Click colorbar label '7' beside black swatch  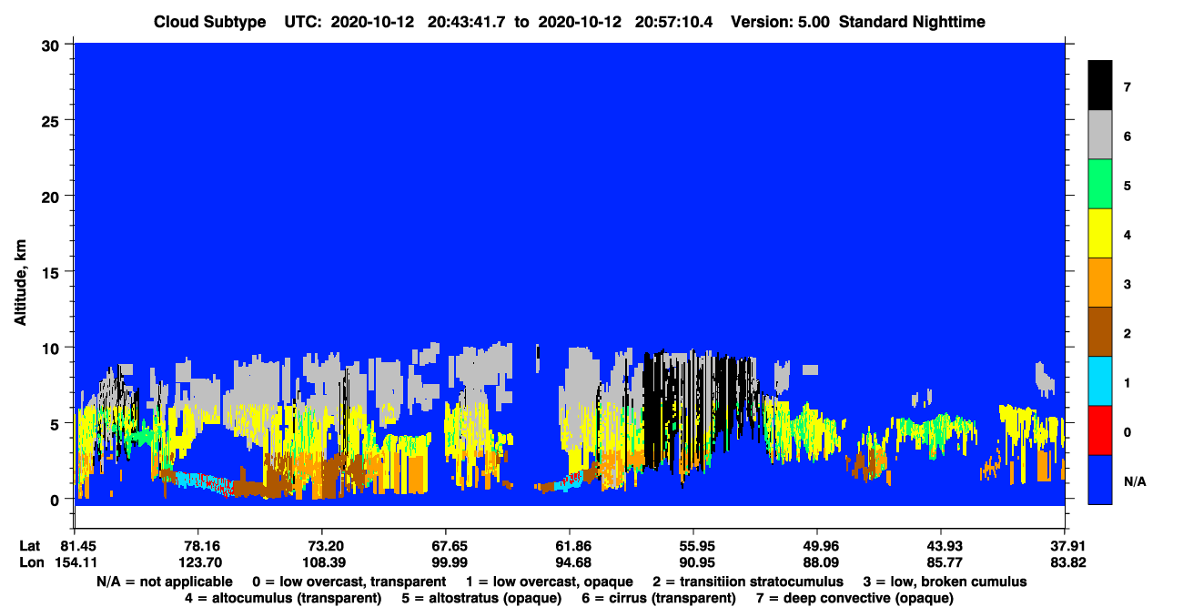[x=1127, y=87]
